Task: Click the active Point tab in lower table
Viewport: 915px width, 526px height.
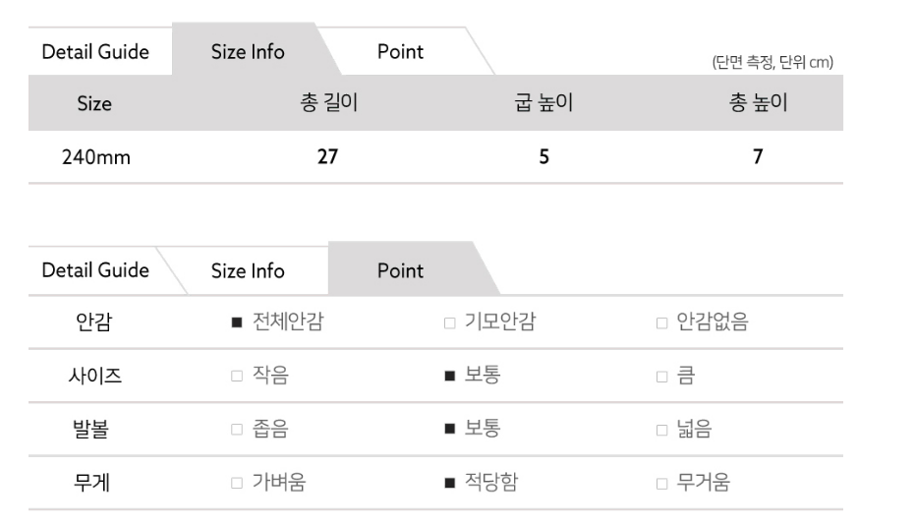Action: (400, 270)
